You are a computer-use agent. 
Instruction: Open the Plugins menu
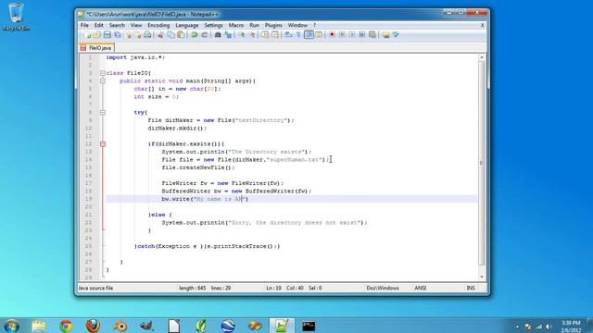[273, 25]
